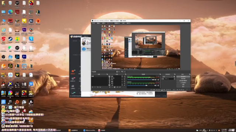
Task: Pop out the Sources dock panel
Action: pos(125,74)
